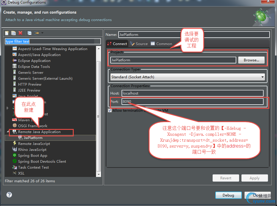Select the XSL configuration icon
Screen dimensions: 277x206
click(15, 173)
